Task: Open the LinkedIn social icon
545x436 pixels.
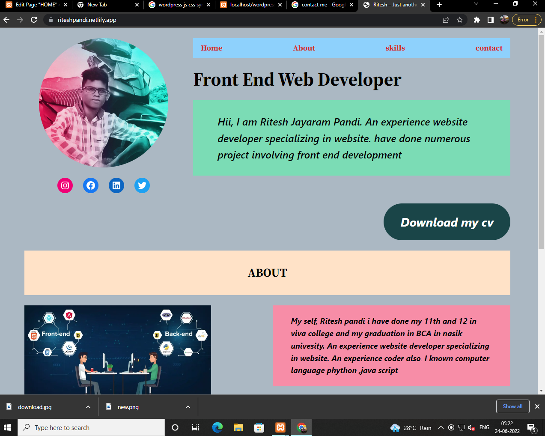Action: pyautogui.click(x=116, y=185)
